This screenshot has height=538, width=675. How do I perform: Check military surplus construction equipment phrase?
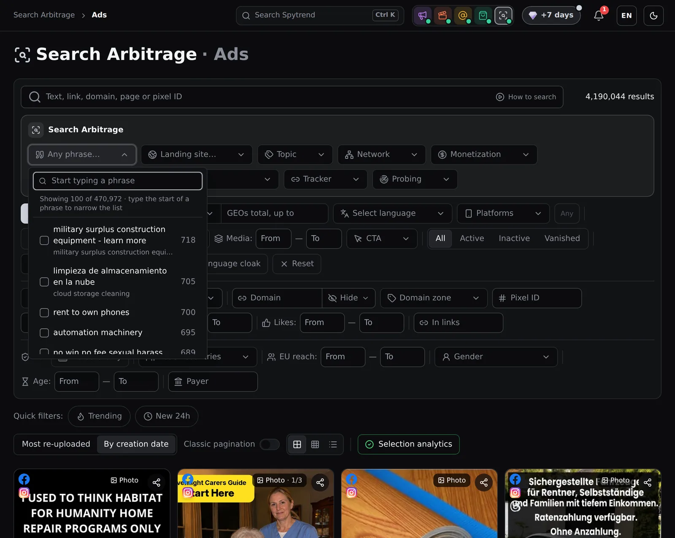[x=44, y=240]
